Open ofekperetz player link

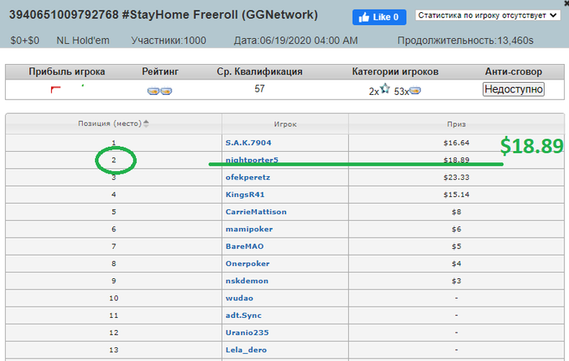point(249,178)
